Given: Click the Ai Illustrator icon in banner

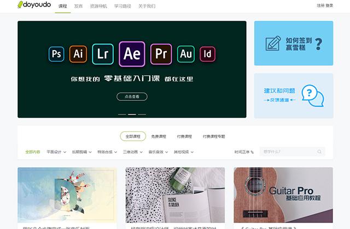Looking at the screenshot, I should pyautogui.click(x=78, y=54).
